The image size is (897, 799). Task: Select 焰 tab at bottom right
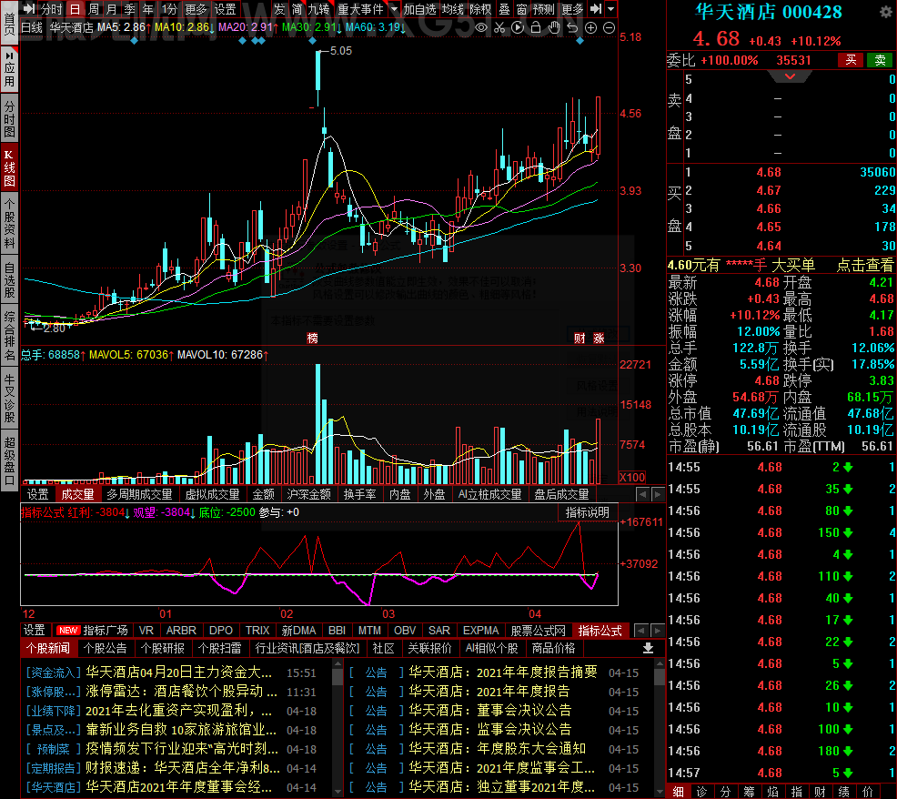[x=772, y=792]
